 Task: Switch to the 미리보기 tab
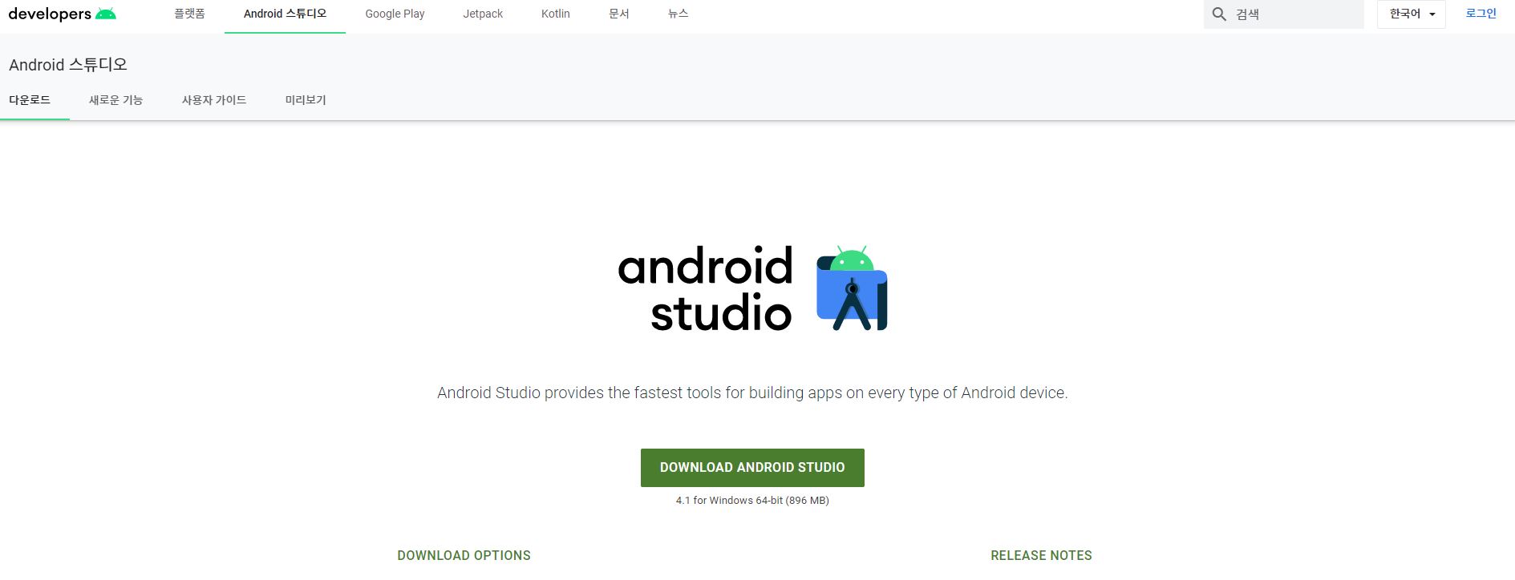click(x=306, y=100)
